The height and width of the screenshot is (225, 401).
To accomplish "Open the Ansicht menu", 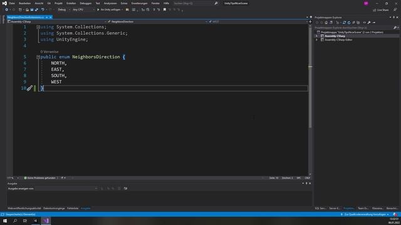I will pos(39,3).
